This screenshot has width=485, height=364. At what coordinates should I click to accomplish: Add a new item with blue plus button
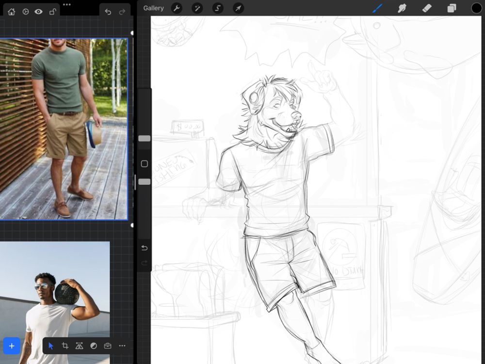12,346
